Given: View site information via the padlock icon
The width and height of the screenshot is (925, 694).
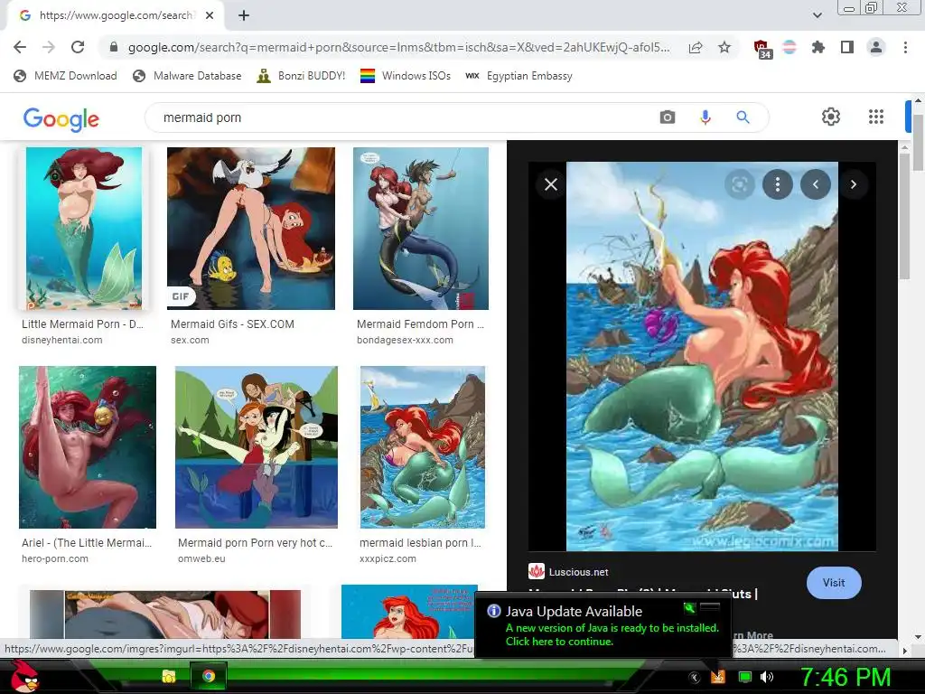Looking at the screenshot, I should pyautogui.click(x=114, y=47).
